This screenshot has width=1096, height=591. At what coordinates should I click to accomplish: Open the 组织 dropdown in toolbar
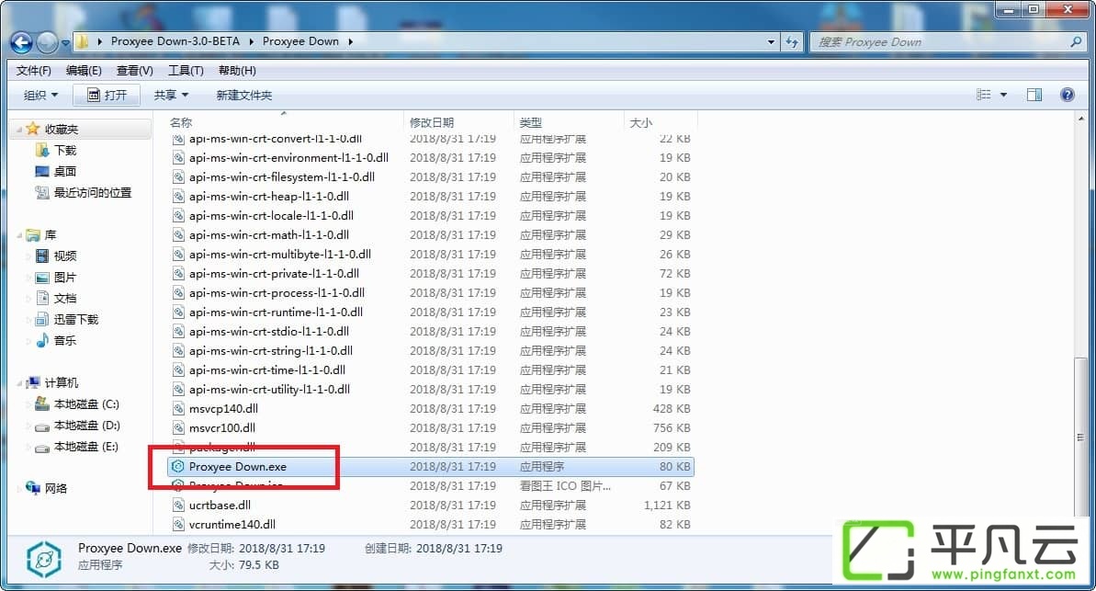[x=40, y=95]
